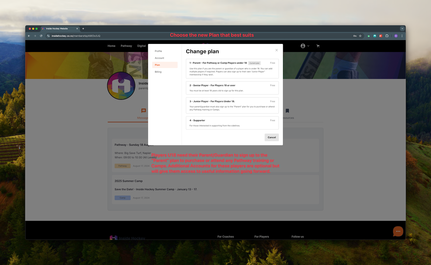Open Digital in site navigation
The height and width of the screenshot is (265, 431).
click(x=141, y=46)
